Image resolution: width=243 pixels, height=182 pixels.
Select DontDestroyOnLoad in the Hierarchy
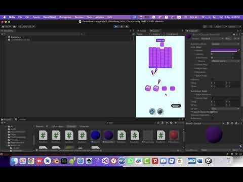[20, 40]
